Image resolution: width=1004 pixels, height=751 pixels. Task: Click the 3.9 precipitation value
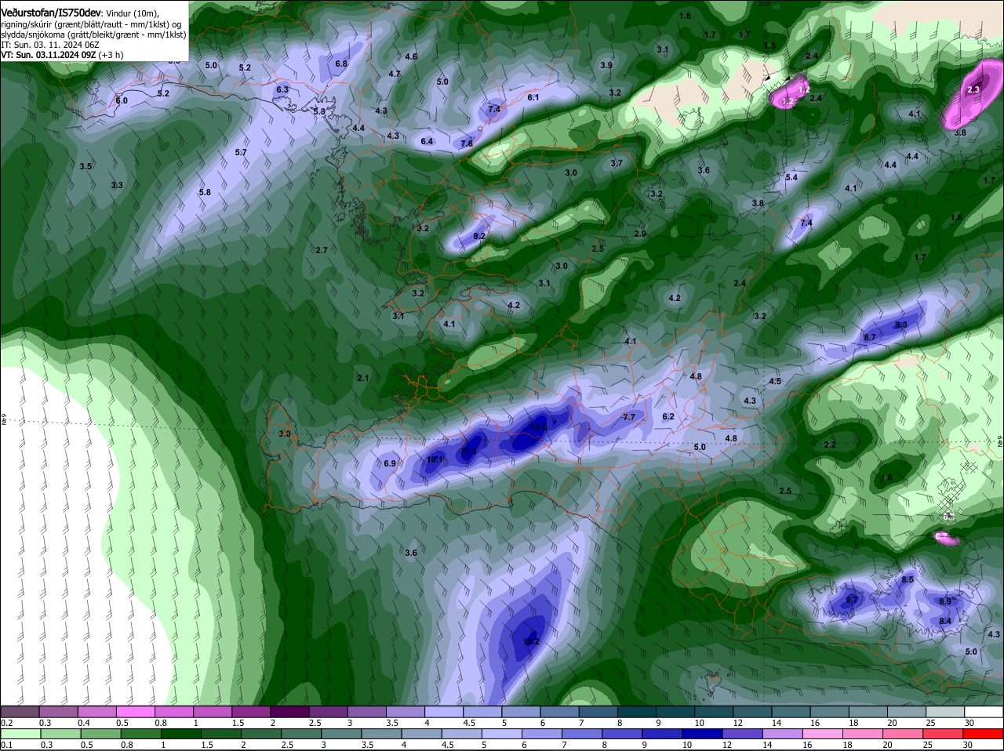click(606, 65)
